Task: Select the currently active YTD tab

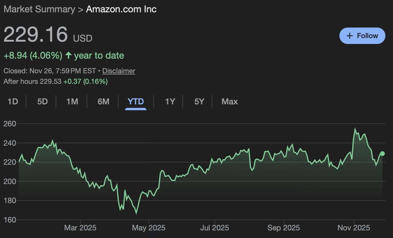Action: pos(135,101)
